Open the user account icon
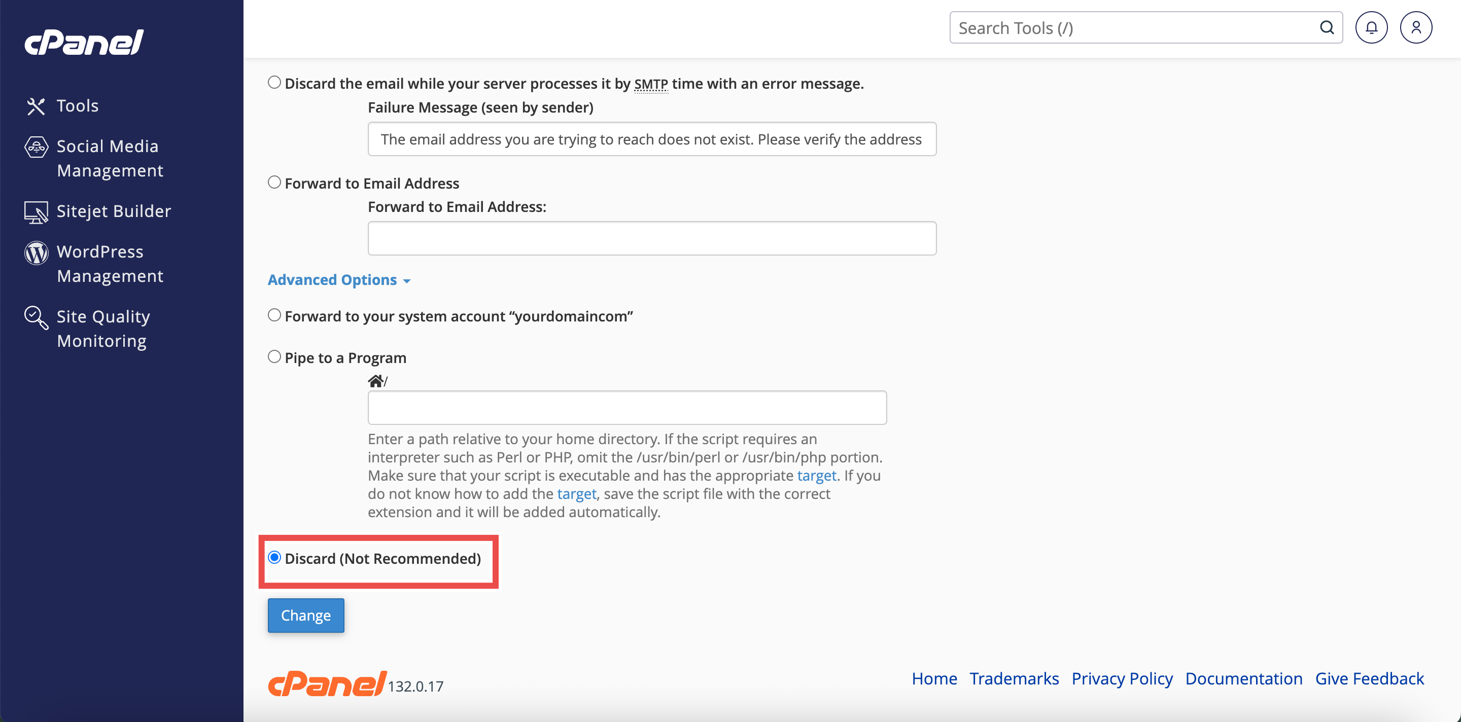Image resolution: width=1461 pixels, height=722 pixels. tap(1416, 28)
